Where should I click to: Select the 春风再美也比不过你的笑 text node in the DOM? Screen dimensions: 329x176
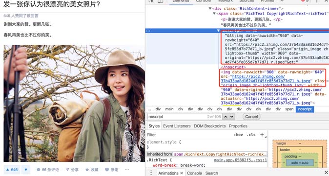click(246, 25)
